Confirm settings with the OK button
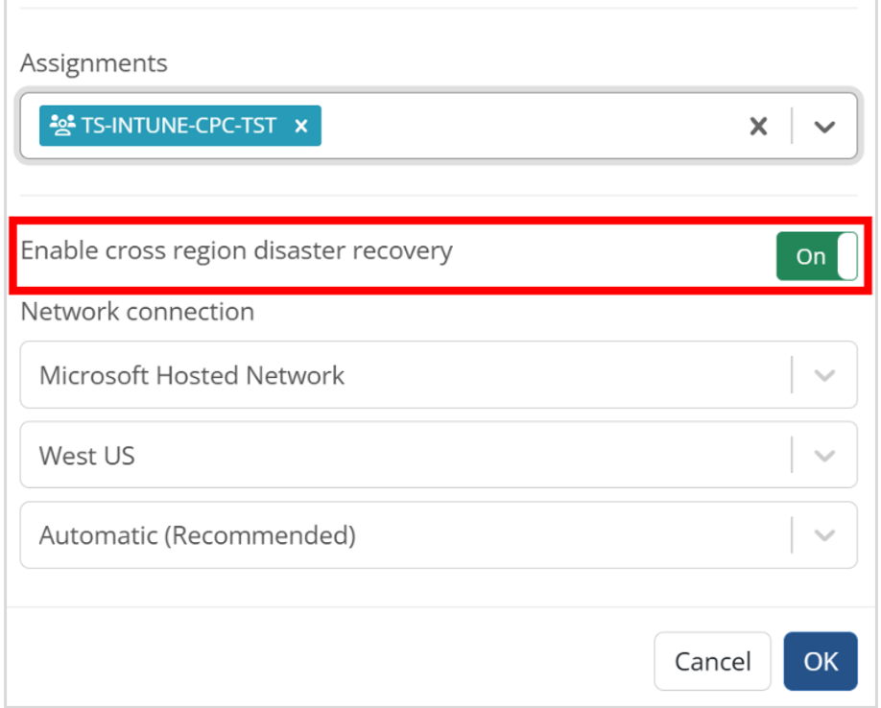Image resolution: width=881 pixels, height=708 pixels. click(x=821, y=661)
